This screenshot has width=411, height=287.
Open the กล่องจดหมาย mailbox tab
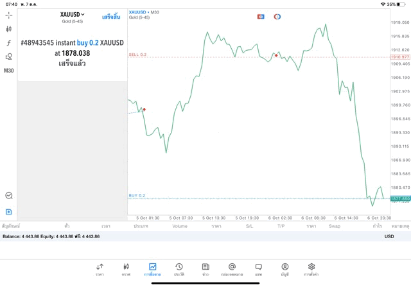coord(232,269)
